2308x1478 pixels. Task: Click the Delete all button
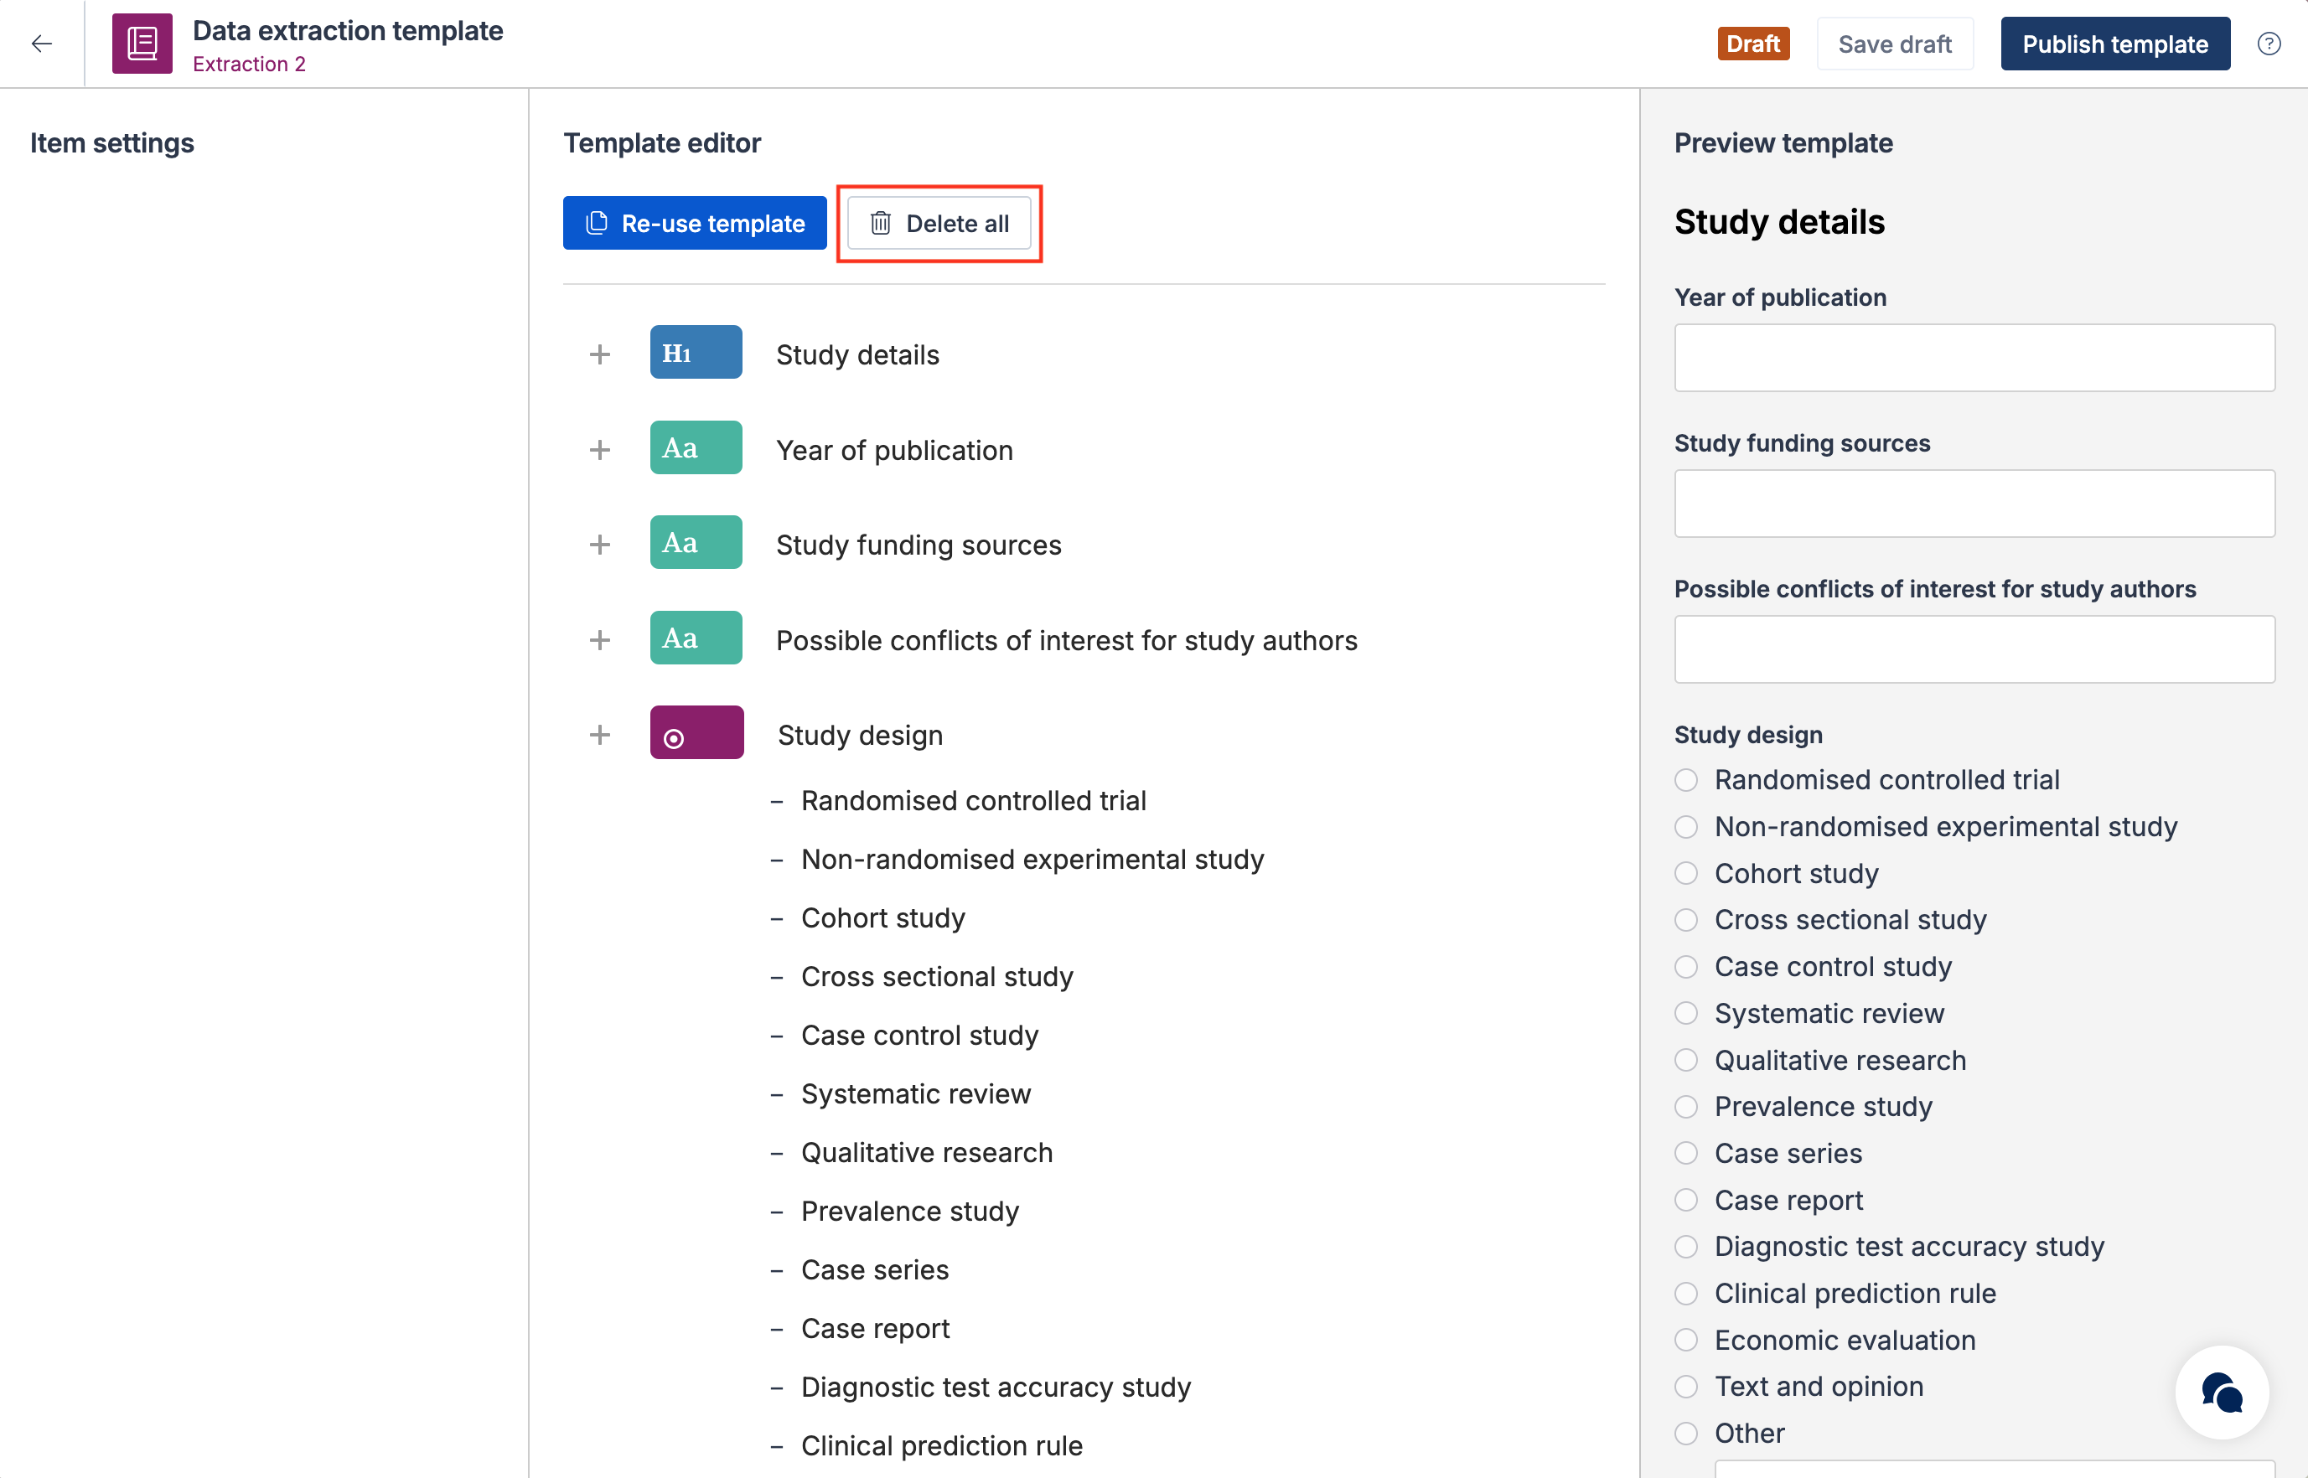(x=939, y=223)
